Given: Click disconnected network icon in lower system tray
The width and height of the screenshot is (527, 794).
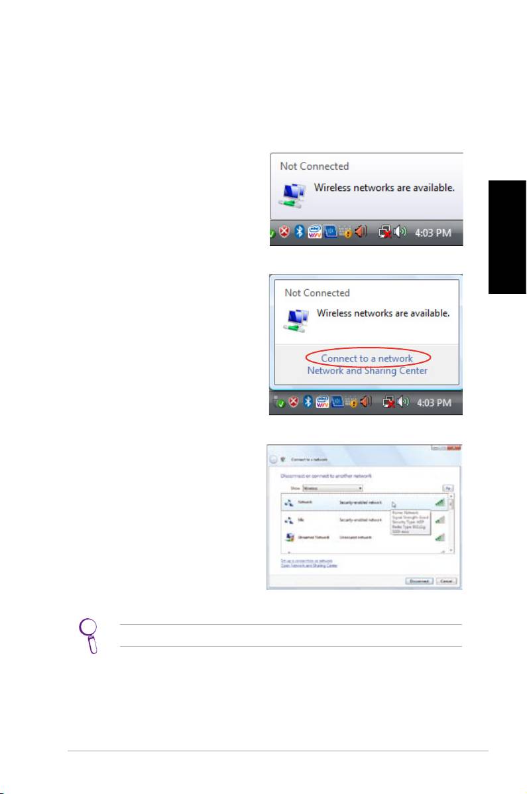Looking at the screenshot, I should coord(389,403).
